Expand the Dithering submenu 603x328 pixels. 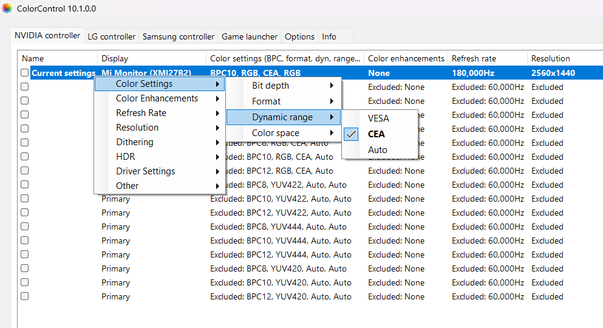(x=160, y=142)
